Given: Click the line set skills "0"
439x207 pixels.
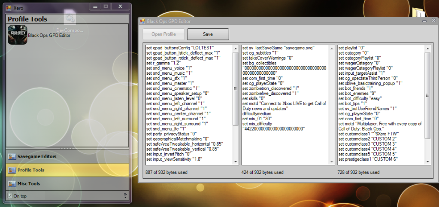Looking at the screenshot, I should point(254,98).
